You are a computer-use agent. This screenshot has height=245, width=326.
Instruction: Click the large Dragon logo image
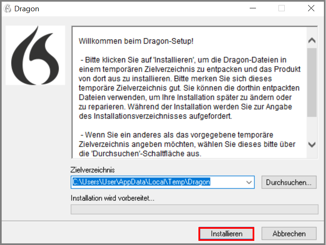35,55
